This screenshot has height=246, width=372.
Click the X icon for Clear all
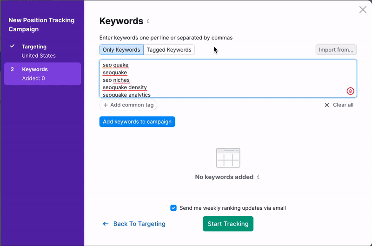327,105
